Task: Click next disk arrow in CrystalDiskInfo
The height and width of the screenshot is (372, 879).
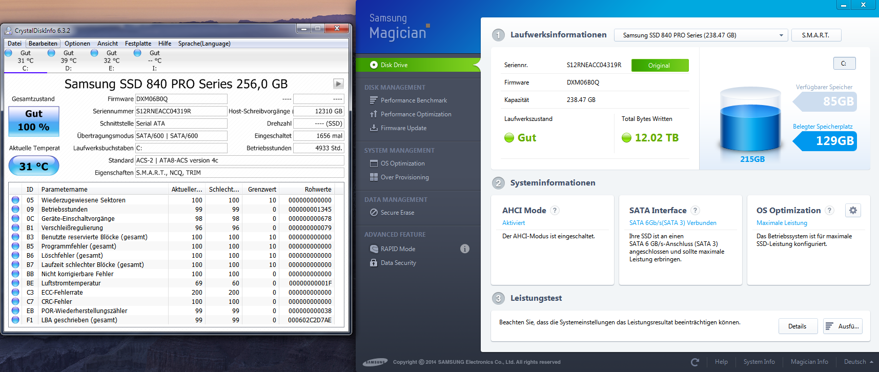Action: pyautogui.click(x=338, y=84)
